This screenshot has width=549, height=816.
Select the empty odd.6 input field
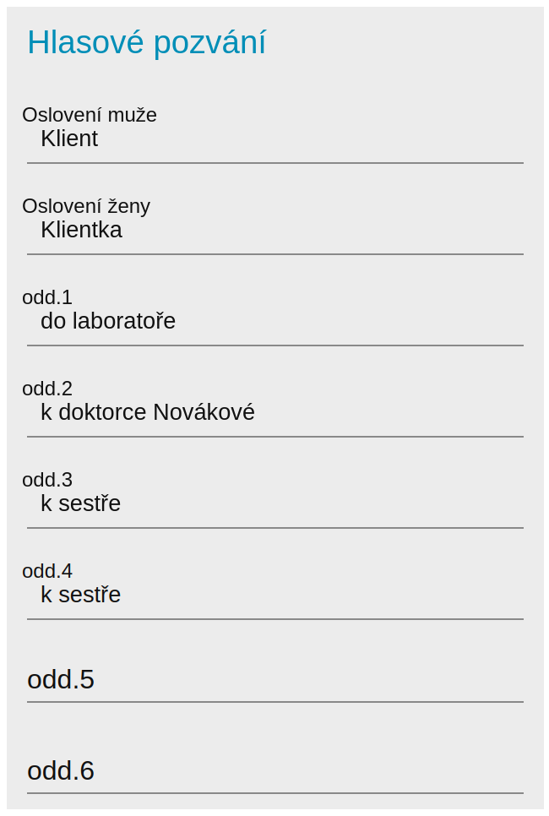coord(274,771)
